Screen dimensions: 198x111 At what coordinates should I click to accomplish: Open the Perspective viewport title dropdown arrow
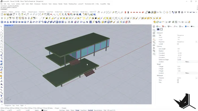[x=12, y=25]
